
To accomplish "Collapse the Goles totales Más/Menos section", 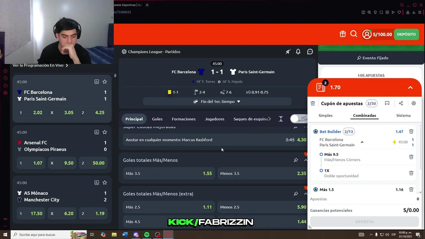I will [x=306, y=160].
